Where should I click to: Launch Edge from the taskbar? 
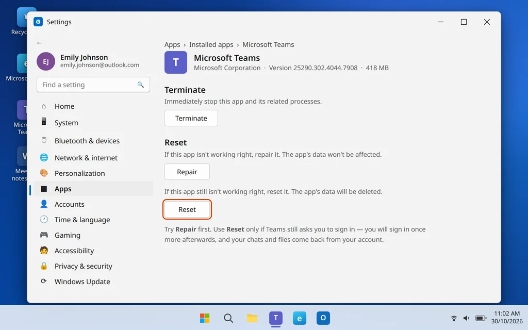pyautogui.click(x=300, y=318)
